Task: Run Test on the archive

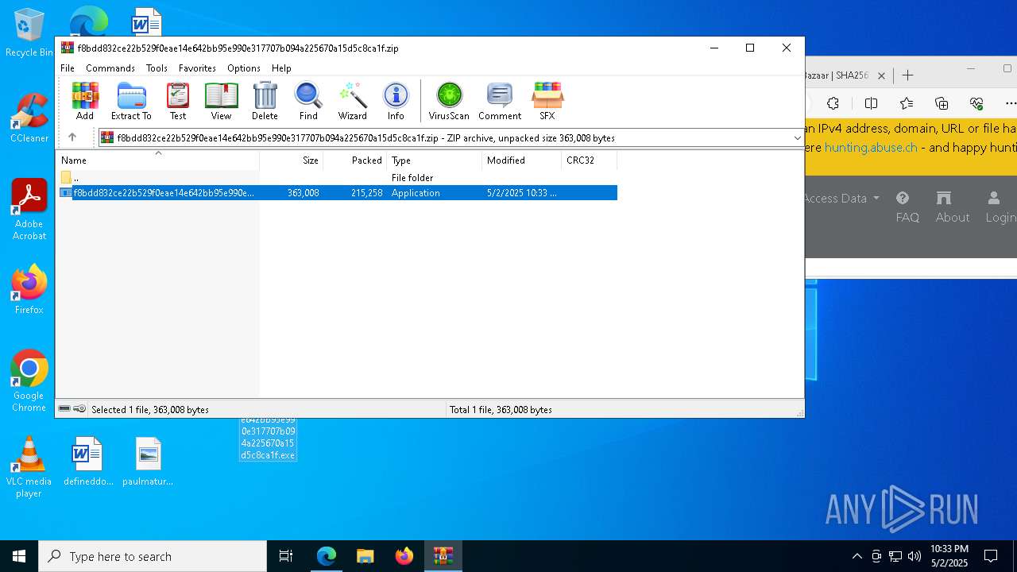Action: pyautogui.click(x=178, y=101)
